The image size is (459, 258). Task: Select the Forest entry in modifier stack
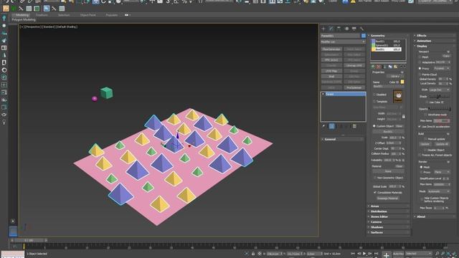click(x=344, y=94)
